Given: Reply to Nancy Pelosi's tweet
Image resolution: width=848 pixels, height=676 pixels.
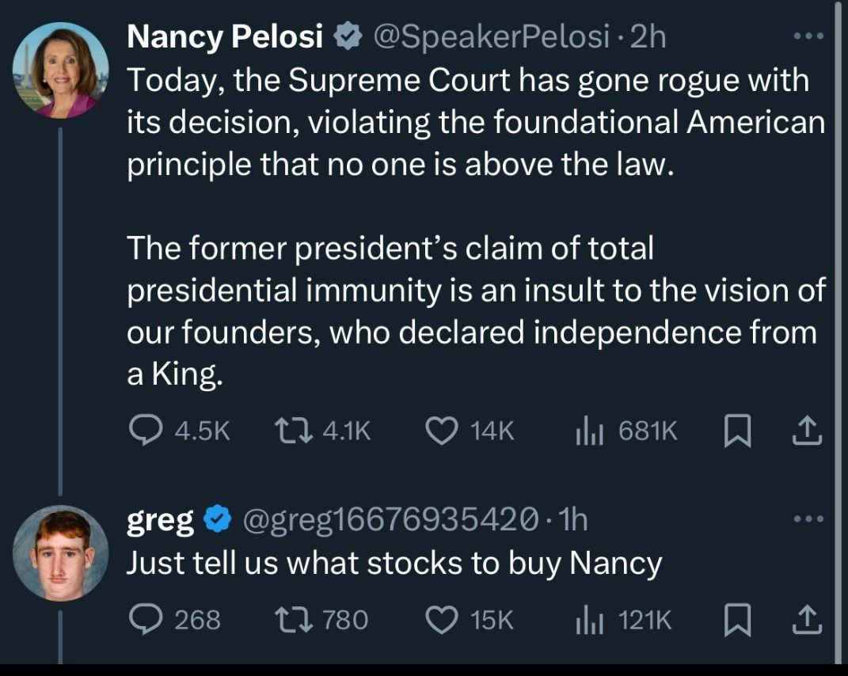Looking at the screenshot, I should [144, 431].
